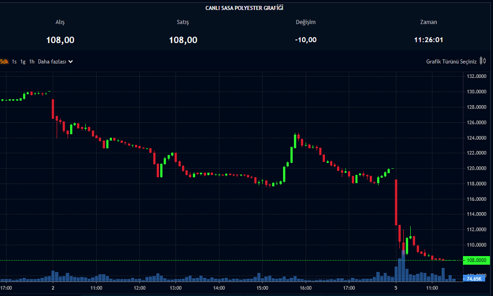
Task: Click the 116.0000 price axis label
Action: [476, 199]
